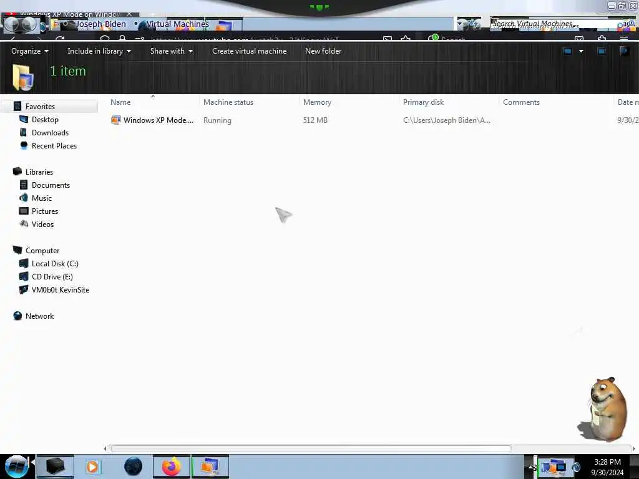Sort by Machine status column header
Image resolution: width=639 pixels, height=479 pixels.
click(x=228, y=102)
